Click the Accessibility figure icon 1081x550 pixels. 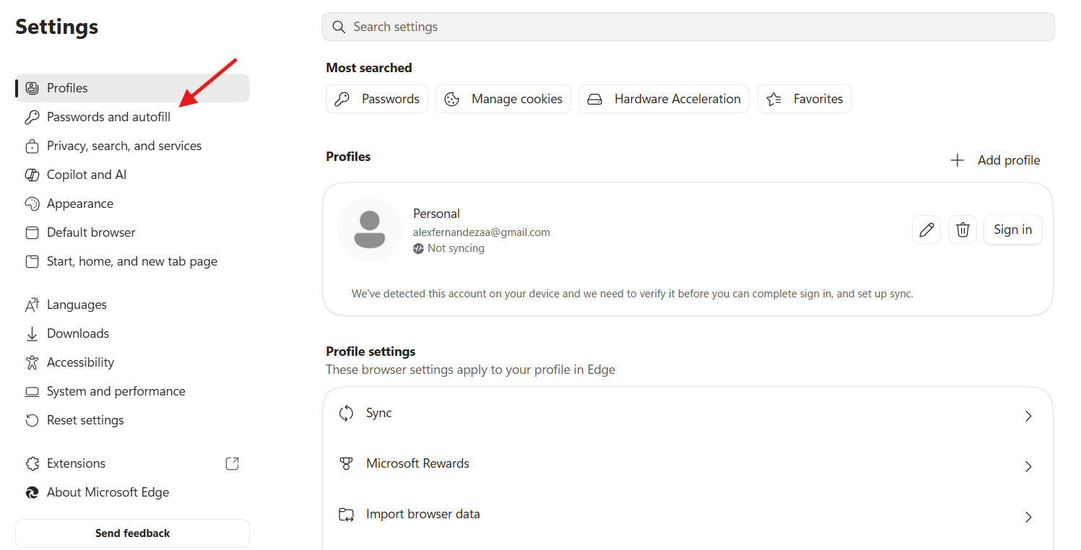(32, 362)
